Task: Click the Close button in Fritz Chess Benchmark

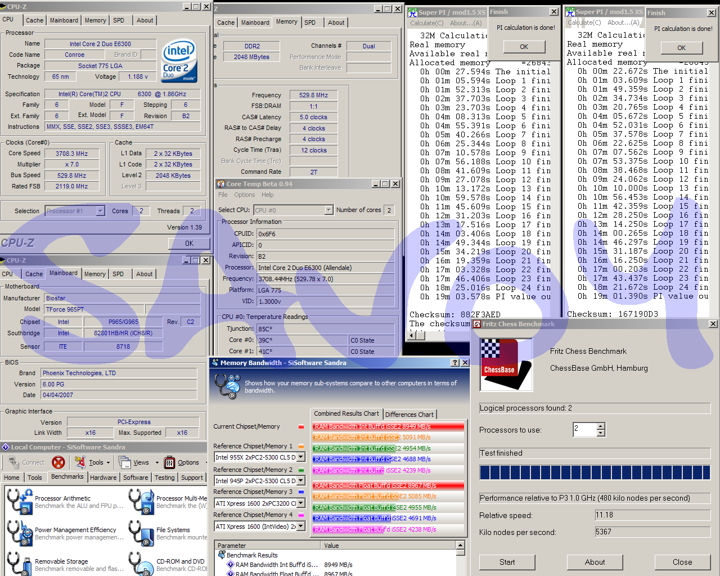Action: (682, 562)
